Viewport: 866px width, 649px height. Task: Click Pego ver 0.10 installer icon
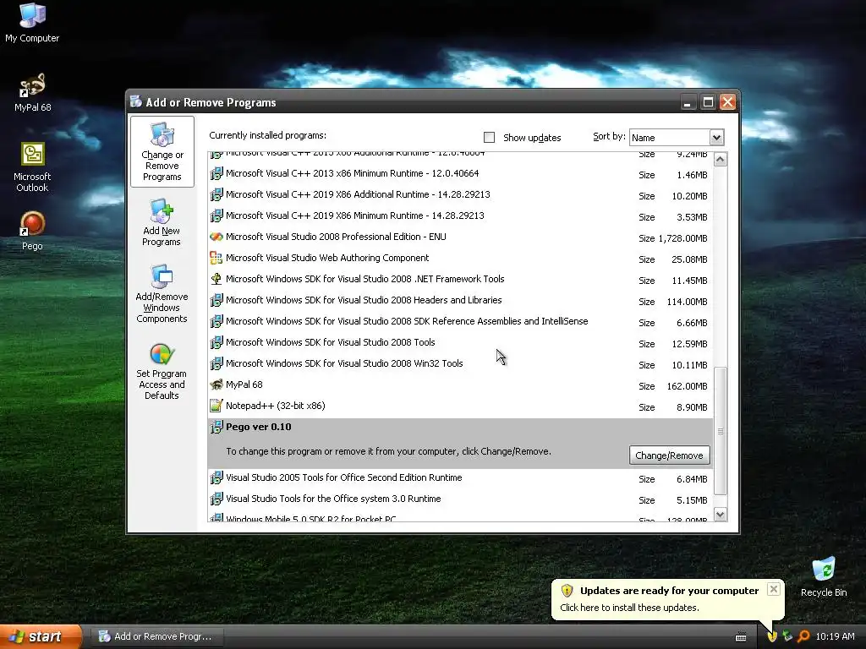(x=216, y=427)
